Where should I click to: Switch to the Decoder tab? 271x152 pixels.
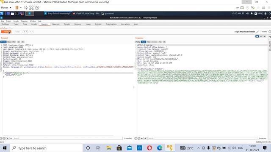tap(67, 24)
